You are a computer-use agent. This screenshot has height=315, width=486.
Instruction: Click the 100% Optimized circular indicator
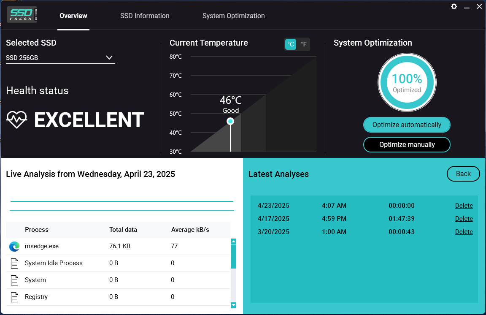[407, 83]
